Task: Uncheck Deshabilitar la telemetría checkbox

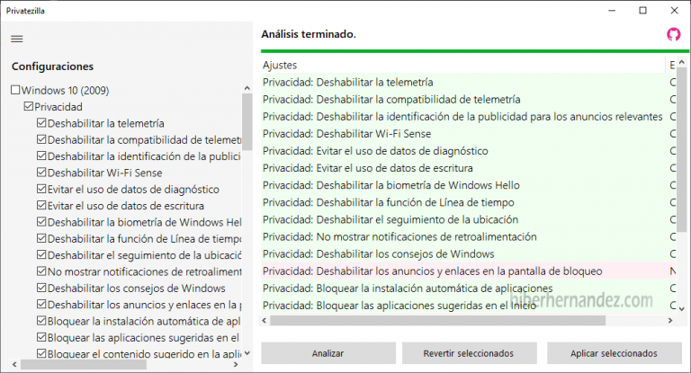Action: click(41, 123)
